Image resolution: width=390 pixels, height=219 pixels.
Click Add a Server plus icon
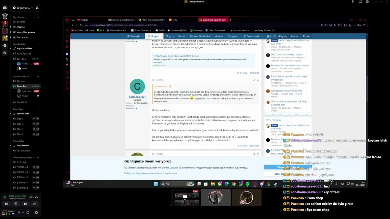(x=5, y=46)
